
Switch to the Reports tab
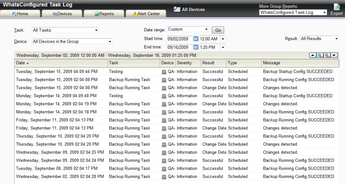coord(104,14)
